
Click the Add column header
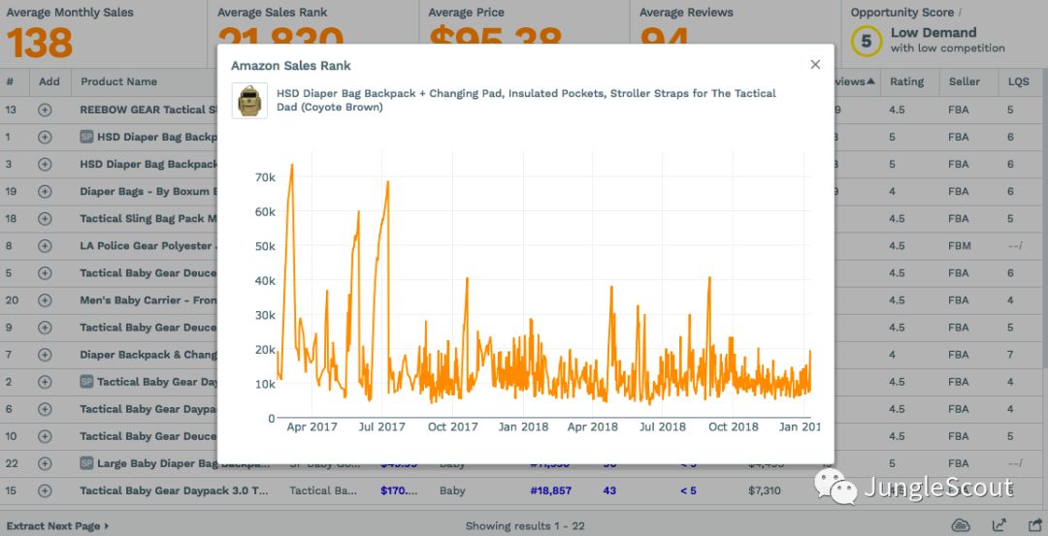tap(49, 81)
